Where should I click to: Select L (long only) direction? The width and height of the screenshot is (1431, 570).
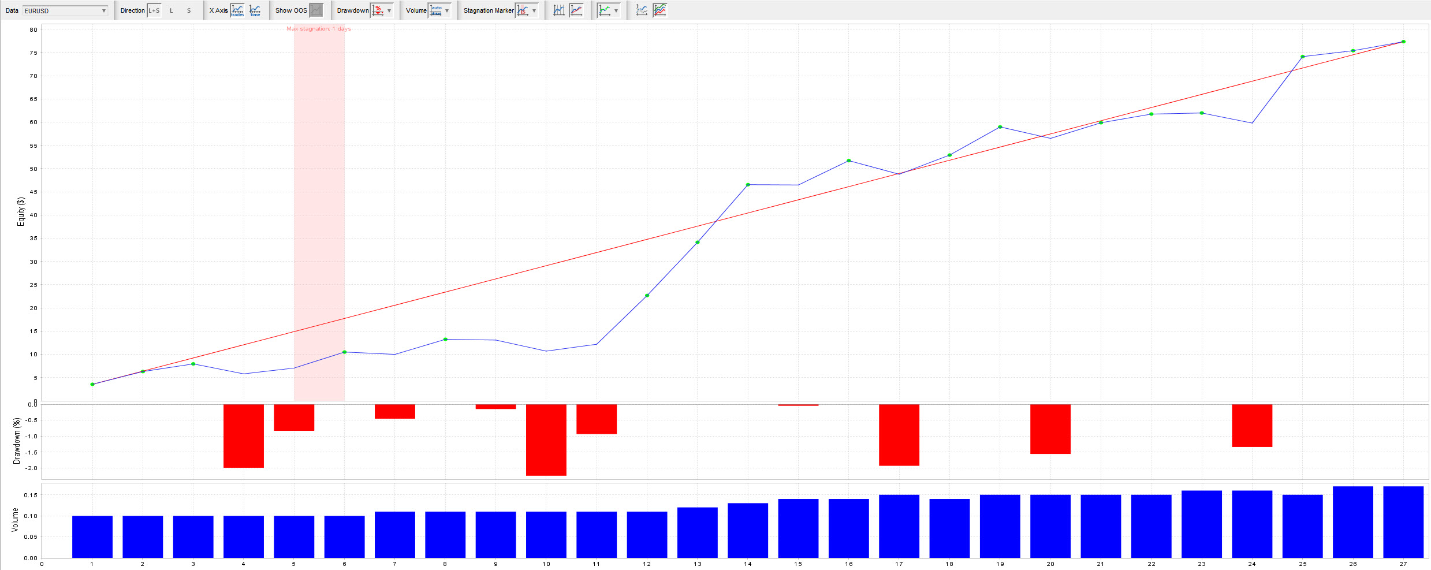(172, 10)
